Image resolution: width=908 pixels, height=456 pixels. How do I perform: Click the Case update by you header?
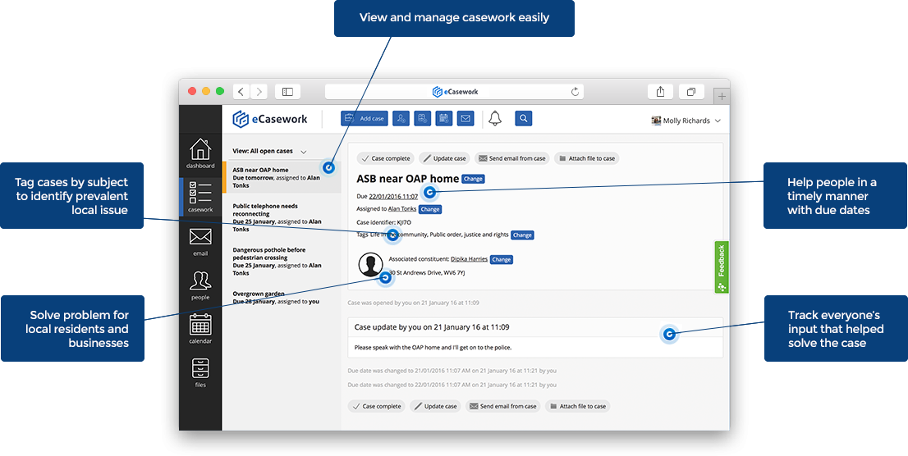click(431, 327)
